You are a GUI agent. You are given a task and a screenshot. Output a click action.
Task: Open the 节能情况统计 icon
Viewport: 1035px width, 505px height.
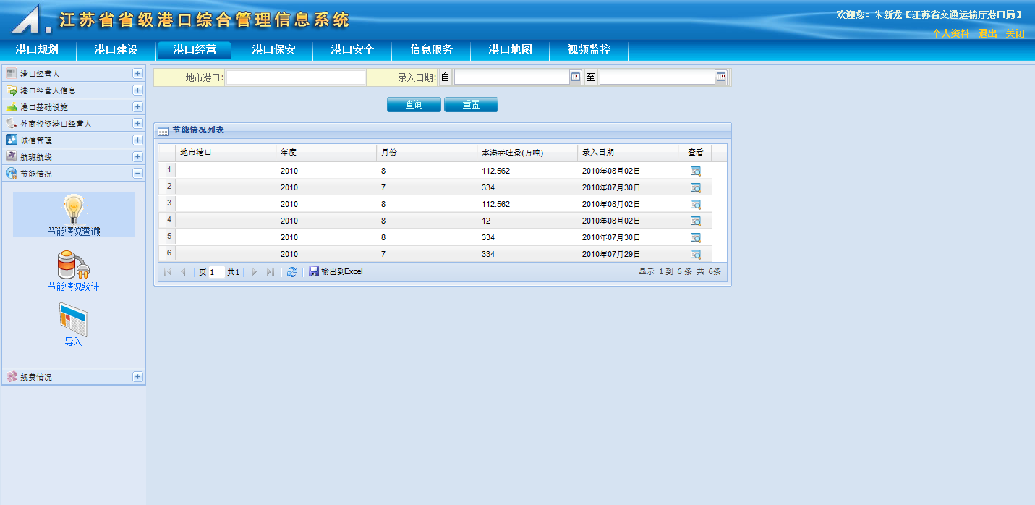tap(73, 265)
